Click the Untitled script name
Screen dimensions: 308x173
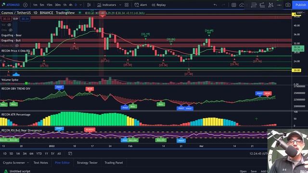(20, 171)
